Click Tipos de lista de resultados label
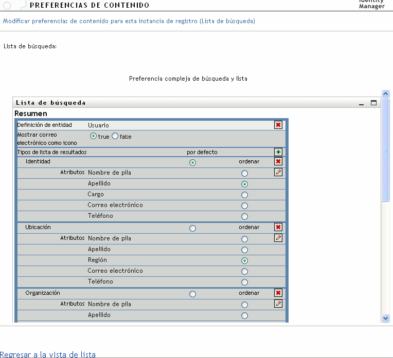The height and width of the screenshot is (358, 393). pyautogui.click(x=52, y=152)
